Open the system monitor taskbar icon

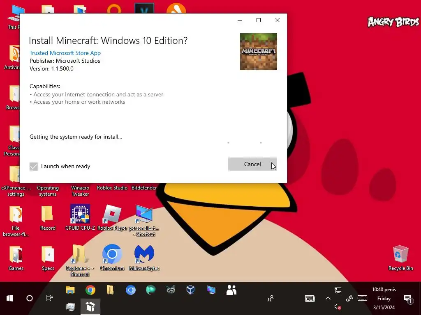(70, 307)
